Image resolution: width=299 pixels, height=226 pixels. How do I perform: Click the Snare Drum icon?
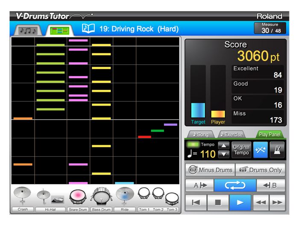(78, 197)
